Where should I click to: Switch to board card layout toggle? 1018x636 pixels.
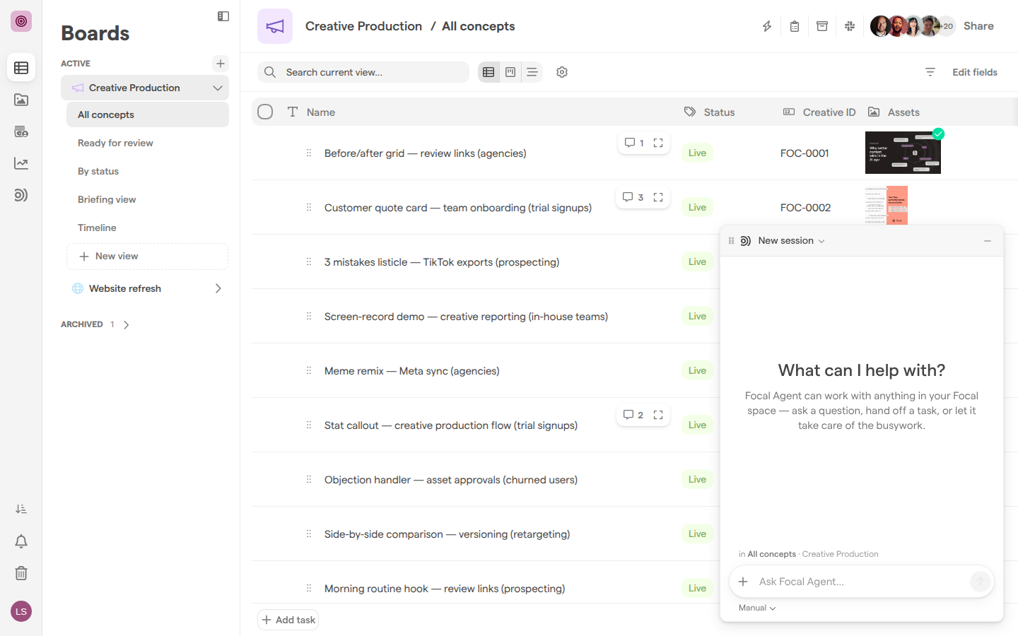coord(510,72)
